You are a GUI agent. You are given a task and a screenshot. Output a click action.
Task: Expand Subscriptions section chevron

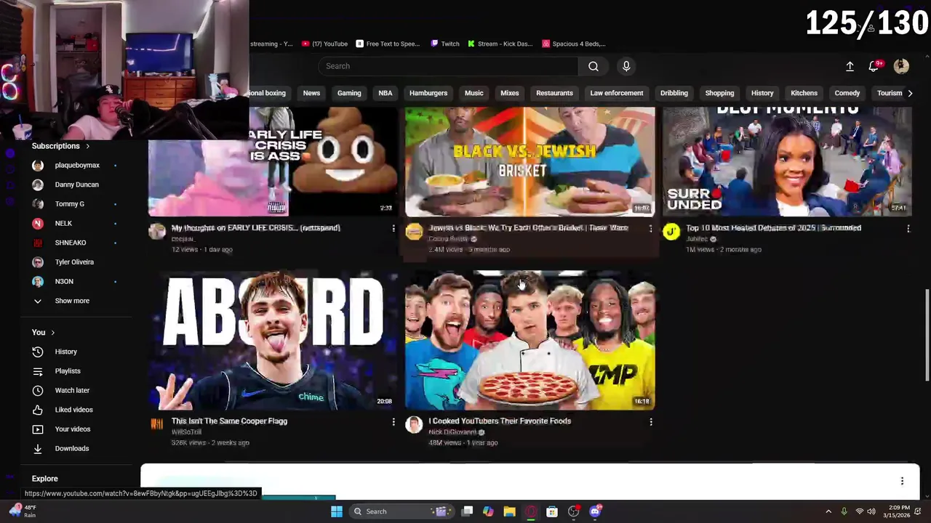click(x=87, y=146)
